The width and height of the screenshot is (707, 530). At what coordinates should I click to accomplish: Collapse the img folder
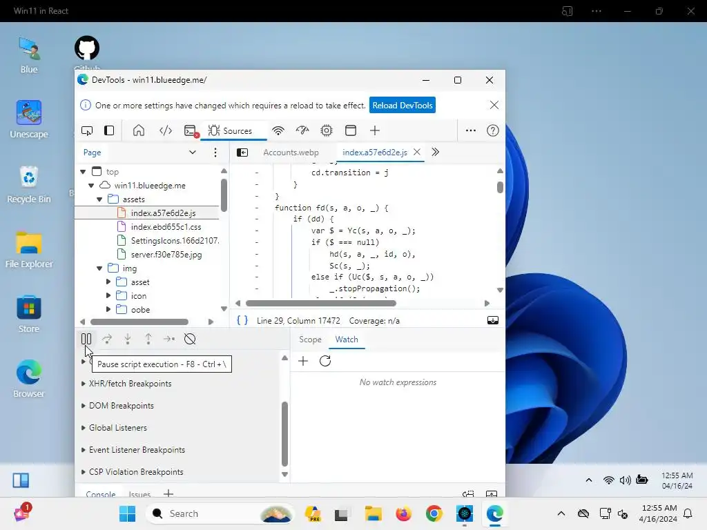pyautogui.click(x=99, y=268)
